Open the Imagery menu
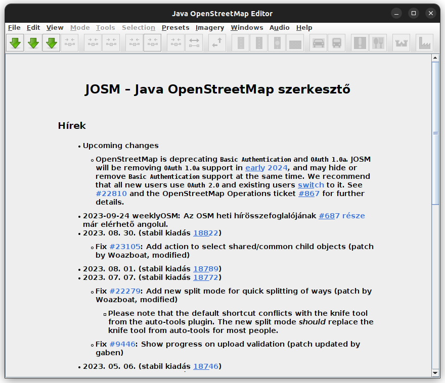The height and width of the screenshot is (383, 445). (210, 27)
